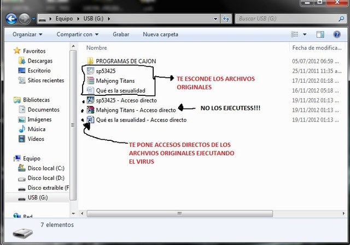Click the magnifying glass search icon
This screenshot has height=245, width=350.
pyautogui.click(x=341, y=19)
